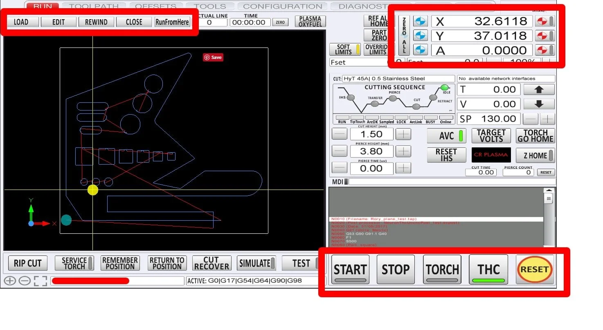
Task: Click TARGET VOLTS
Action: click(x=491, y=136)
